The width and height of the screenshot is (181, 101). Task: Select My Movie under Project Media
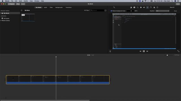tap(10, 13)
